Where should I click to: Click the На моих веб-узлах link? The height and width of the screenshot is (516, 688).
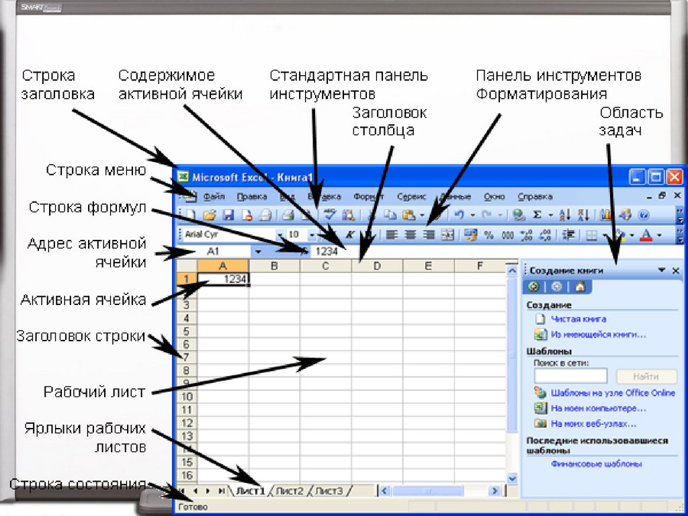(594, 425)
